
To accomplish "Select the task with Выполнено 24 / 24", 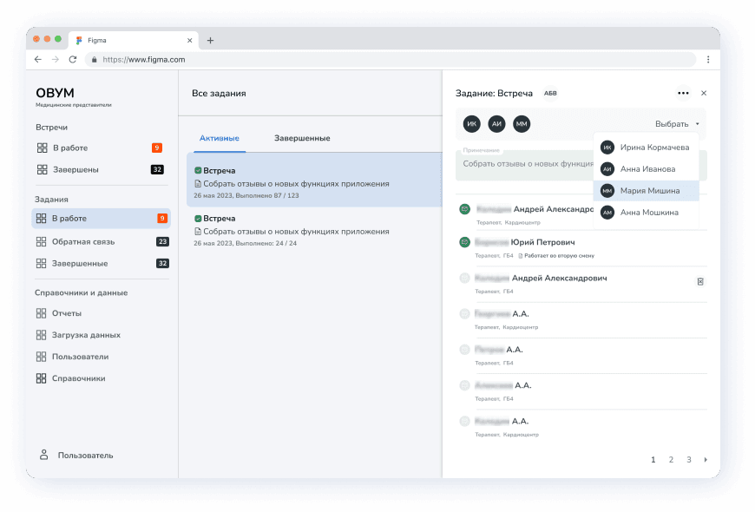I will click(314, 230).
